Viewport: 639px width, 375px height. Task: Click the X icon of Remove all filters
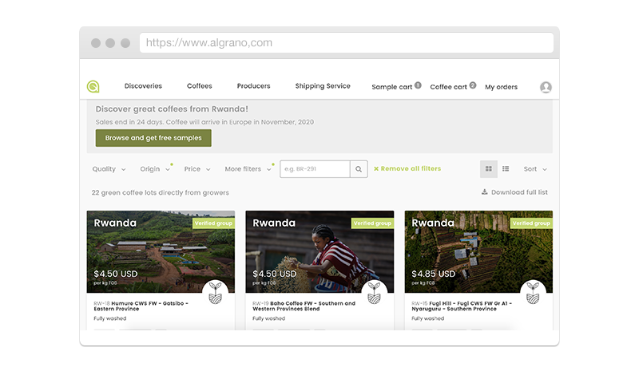(376, 168)
